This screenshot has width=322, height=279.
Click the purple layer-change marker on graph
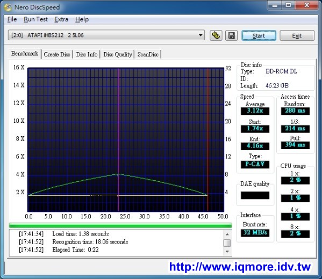tap(118, 139)
